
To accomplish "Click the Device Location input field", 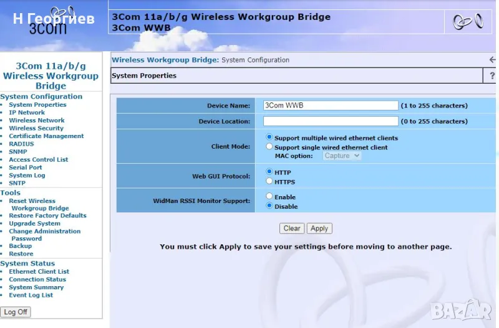I will point(330,121).
